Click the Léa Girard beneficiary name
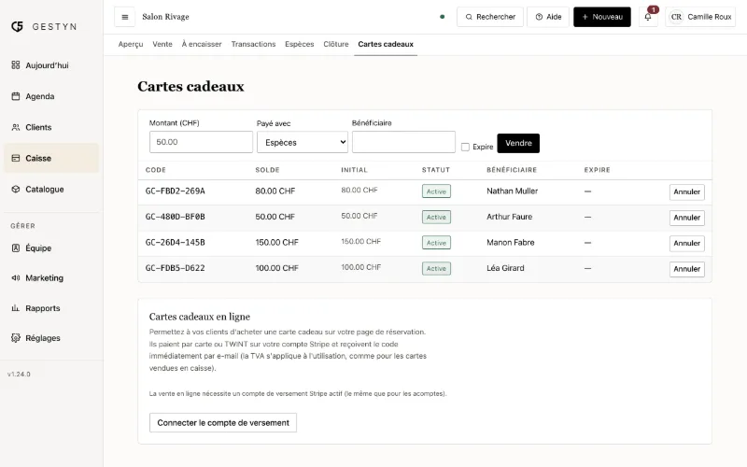 [505, 268]
